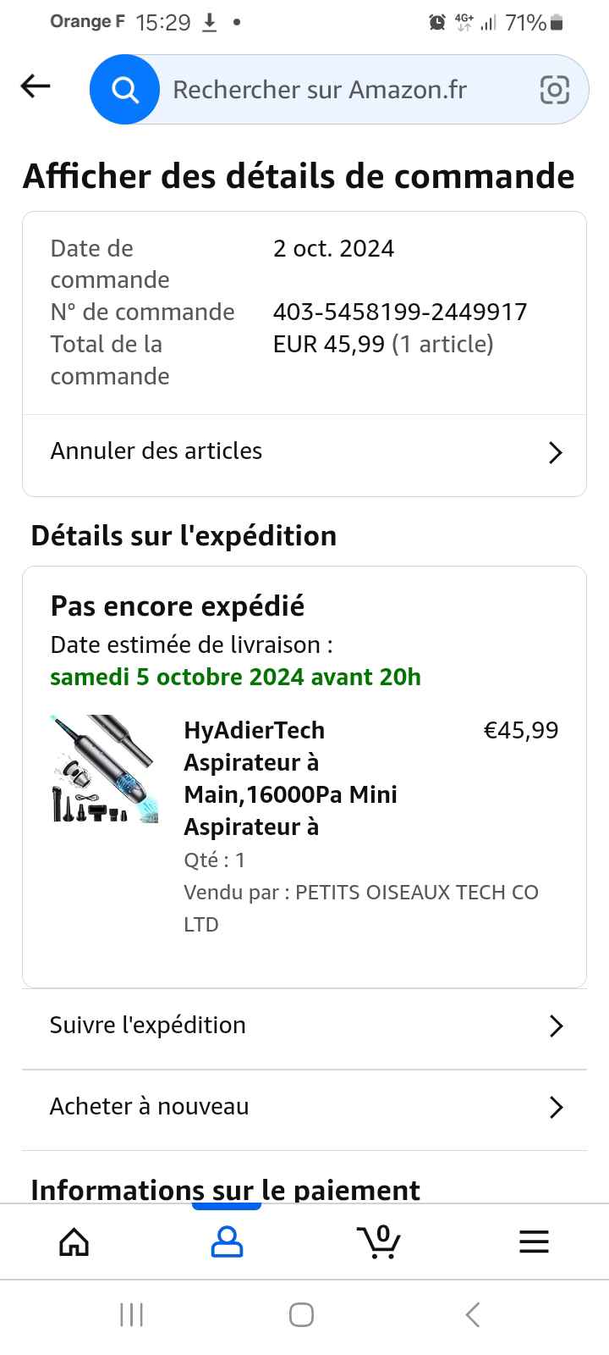Expand Acheter à nouveau chevron

[556, 1108]
